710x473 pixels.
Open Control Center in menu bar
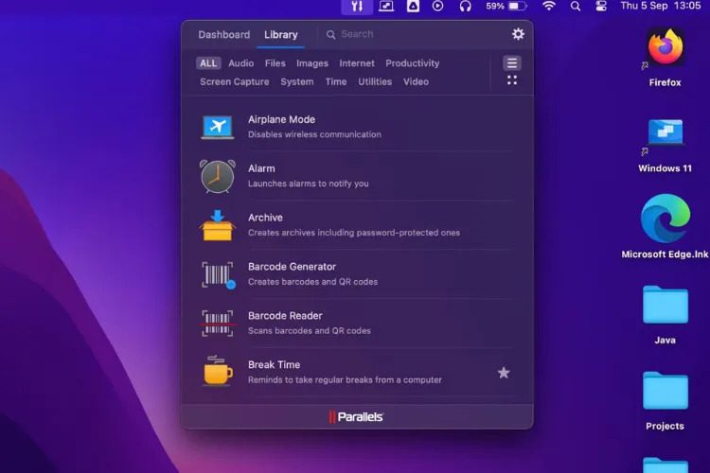point(601,7)
